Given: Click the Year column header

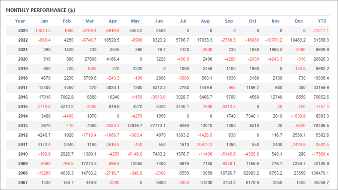Looking at the screenshot, I should point(20,21).
